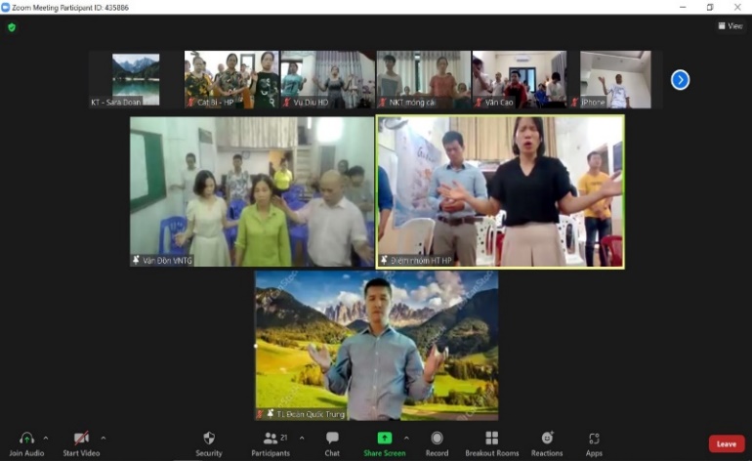The width and height of the screenshot is (752, 461).
Task: Open Apps button
Action: pyautogui.click(x=594, y=443)
